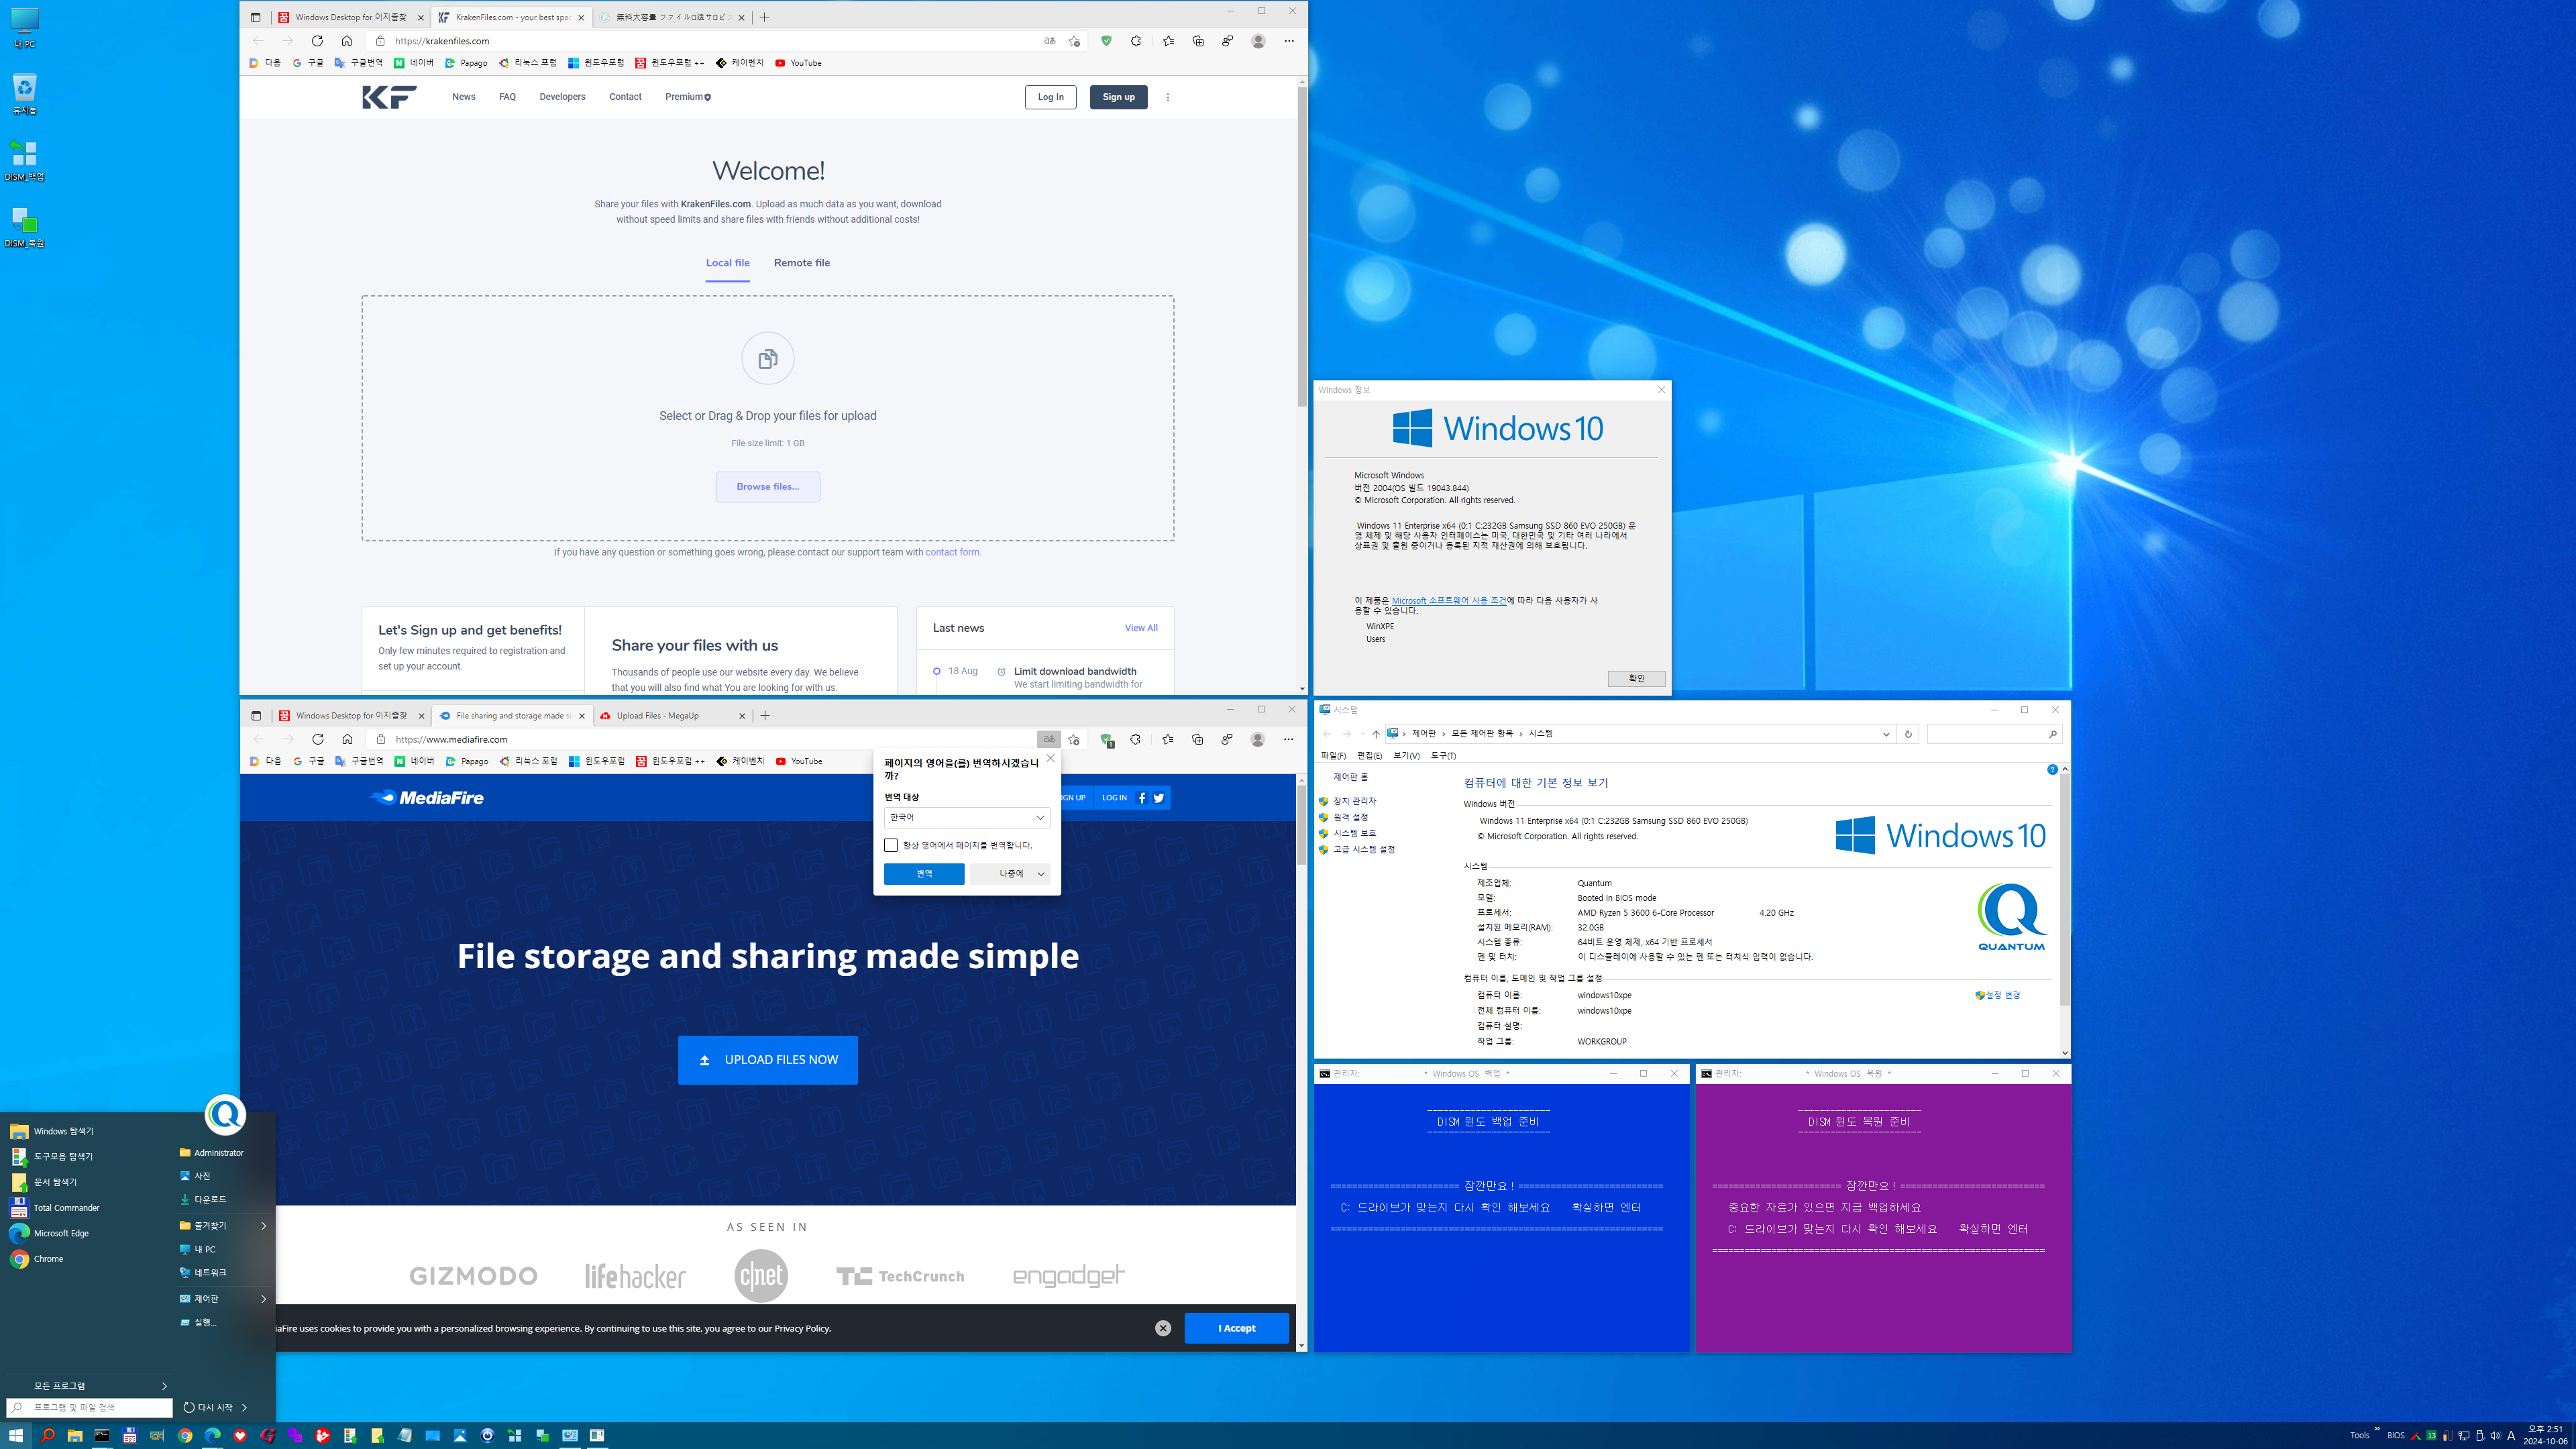
Task: Open Favorites list icon in KrakenFiles browser window
Action: pyautogui.click(x=1168, y=41)
